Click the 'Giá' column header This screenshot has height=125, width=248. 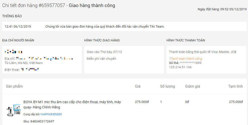tap(138, 86)
